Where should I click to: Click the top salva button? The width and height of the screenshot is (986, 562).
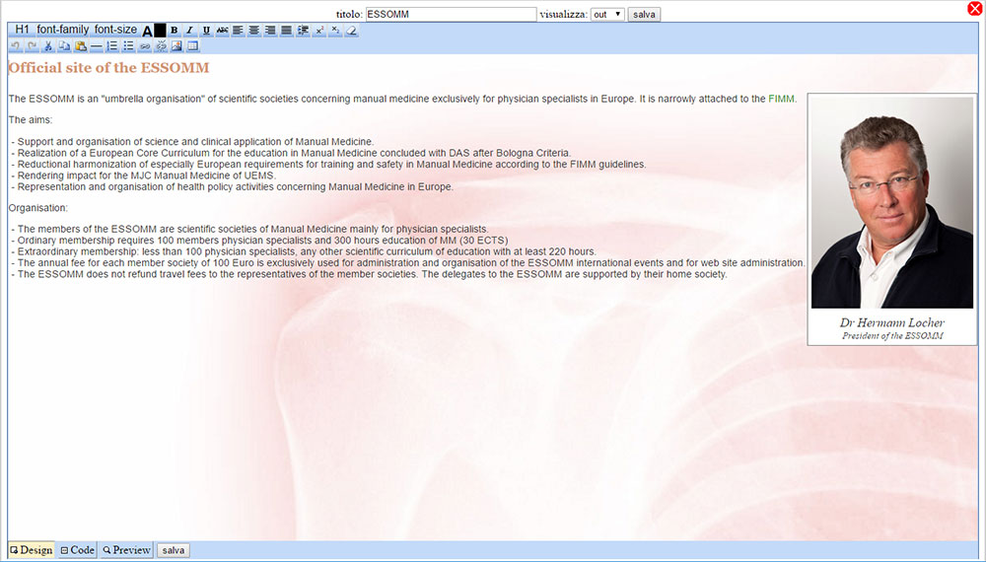tap(644, 15)
